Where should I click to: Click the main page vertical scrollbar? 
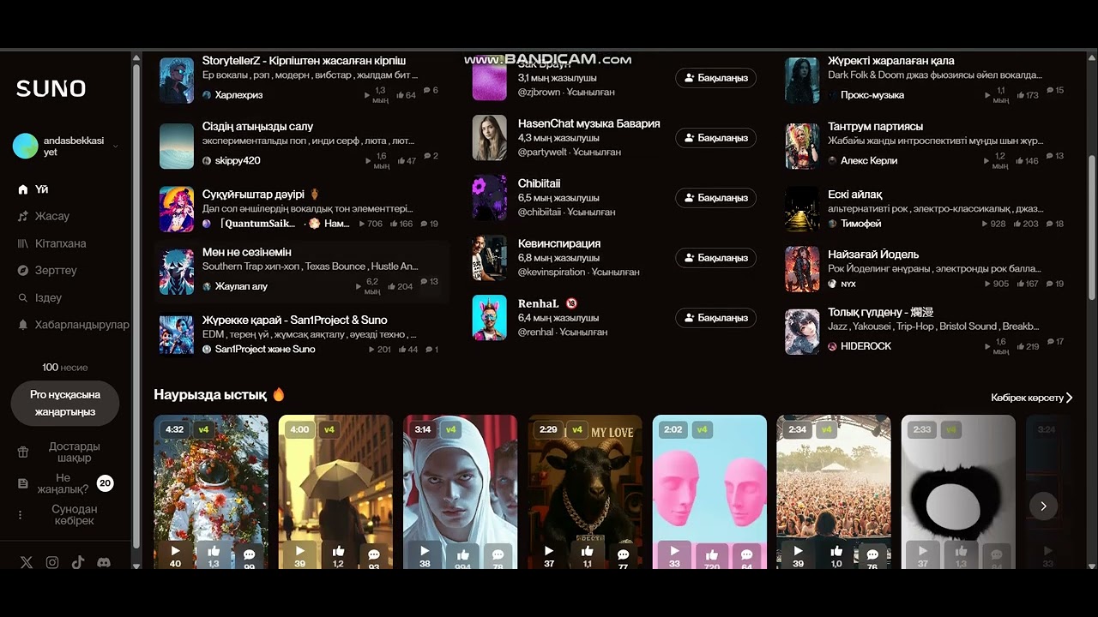pyautogui.click(x=1091, y=227)
